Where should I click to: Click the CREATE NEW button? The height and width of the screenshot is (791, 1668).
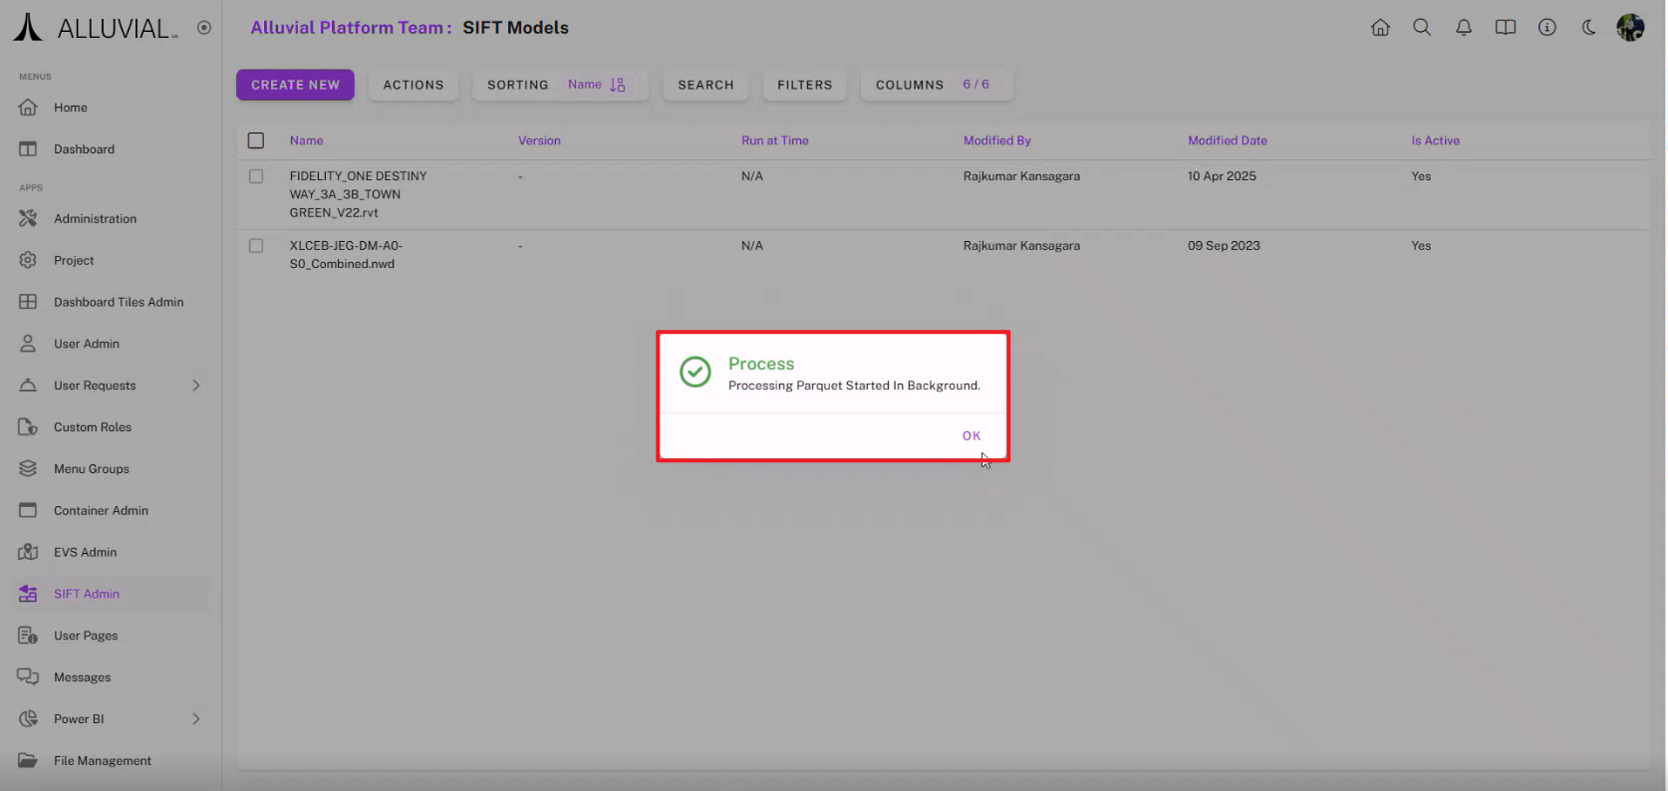click(x=295, y=85)
